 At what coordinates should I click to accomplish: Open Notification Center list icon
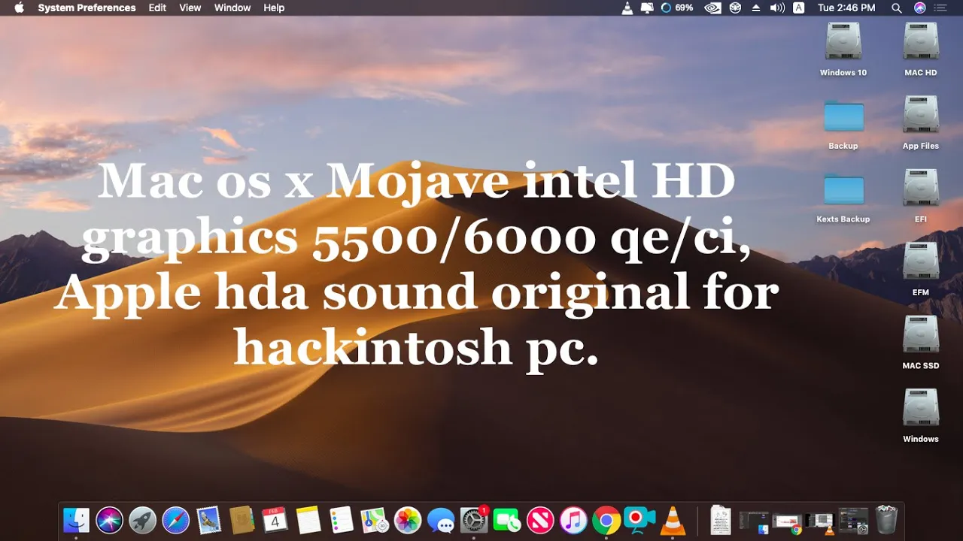pyautogui.click(x=940, y=8)
